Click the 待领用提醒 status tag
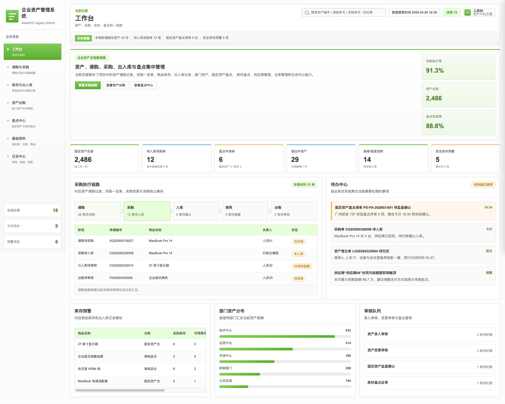Screen dimensions: 505x404 pos(302,266)
